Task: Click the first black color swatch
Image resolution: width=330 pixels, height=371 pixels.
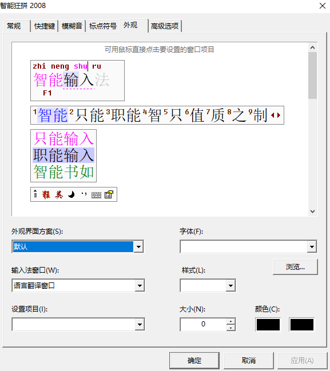Action: tap(268, 324)
